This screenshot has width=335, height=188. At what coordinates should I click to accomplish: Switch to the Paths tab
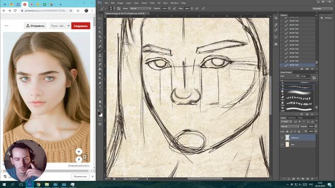tap(300, 118)
